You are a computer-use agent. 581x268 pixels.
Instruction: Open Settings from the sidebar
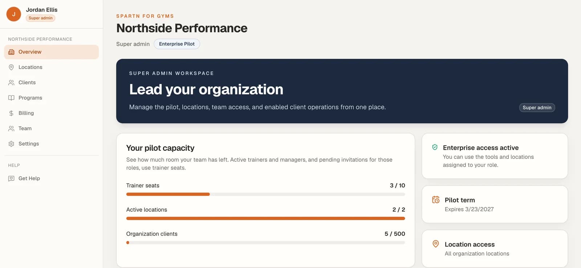(x=51, y=144)
